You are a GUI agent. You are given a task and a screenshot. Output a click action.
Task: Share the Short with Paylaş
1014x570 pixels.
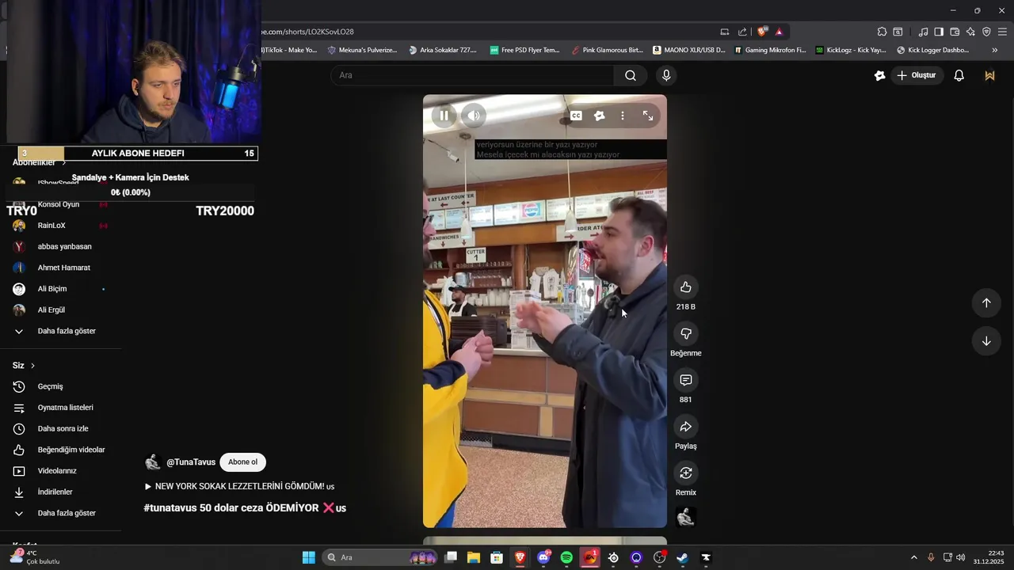[x=686, y=427]
